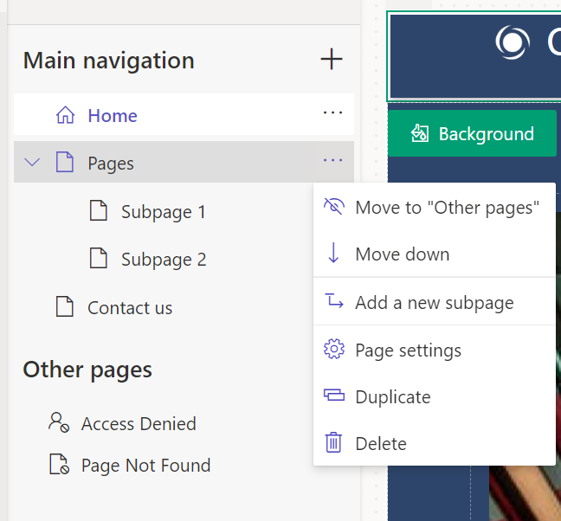The height and width of the screenshot is (521, 561).
Task: Select the Home house icon
Action: (x=65, y=115)
